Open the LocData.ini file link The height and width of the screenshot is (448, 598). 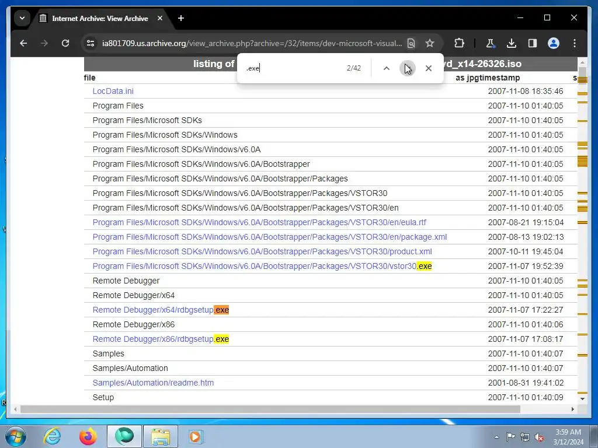click(x=113, y=91)
